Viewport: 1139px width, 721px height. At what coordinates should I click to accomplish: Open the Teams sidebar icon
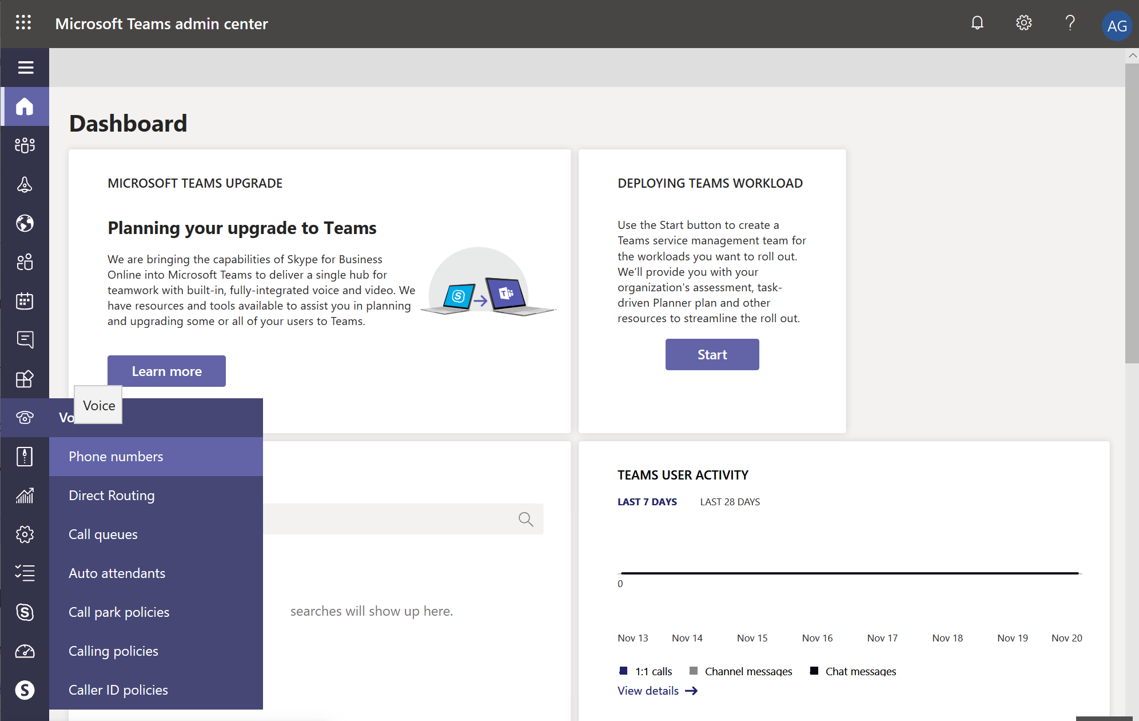point(25,145)
